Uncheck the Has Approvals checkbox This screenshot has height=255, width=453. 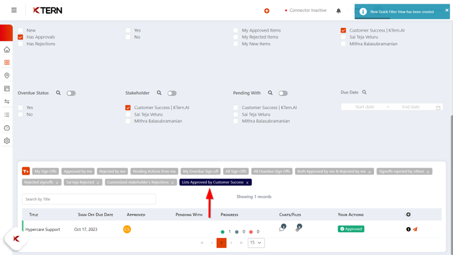20,37
